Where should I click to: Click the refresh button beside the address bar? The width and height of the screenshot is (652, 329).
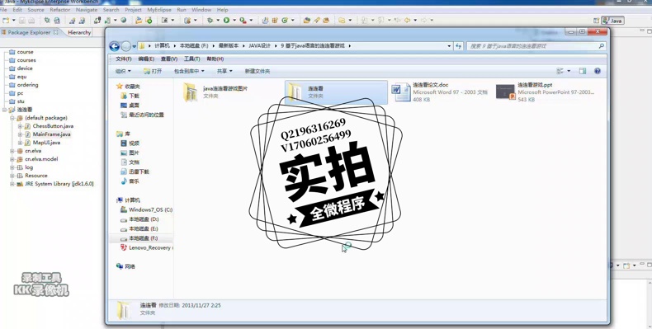coord(458,46)
